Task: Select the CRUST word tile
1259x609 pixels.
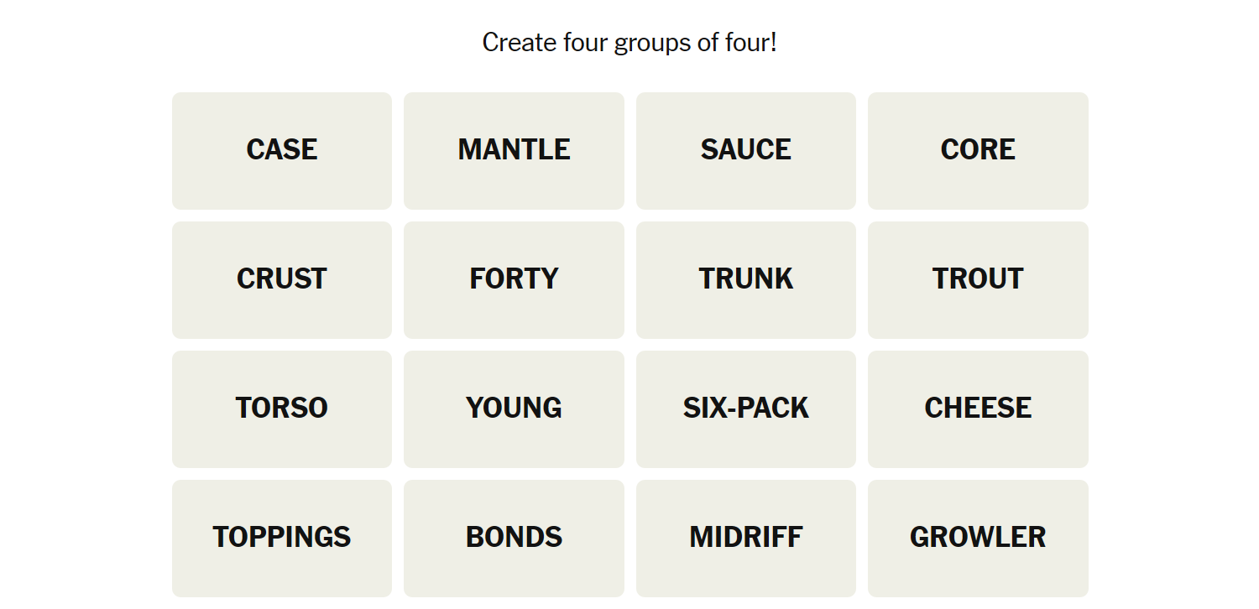Action: (282, 280)
